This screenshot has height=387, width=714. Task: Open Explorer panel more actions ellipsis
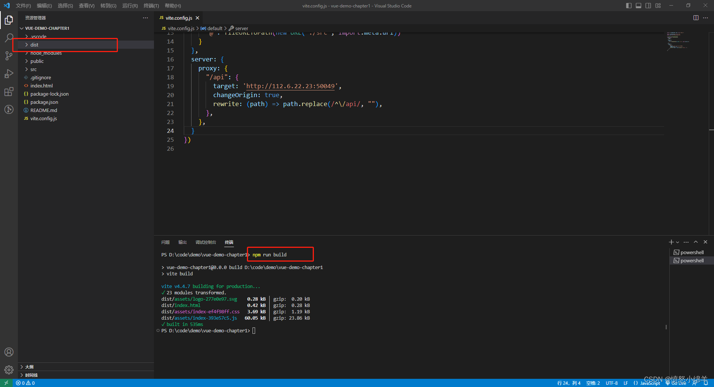145,18
